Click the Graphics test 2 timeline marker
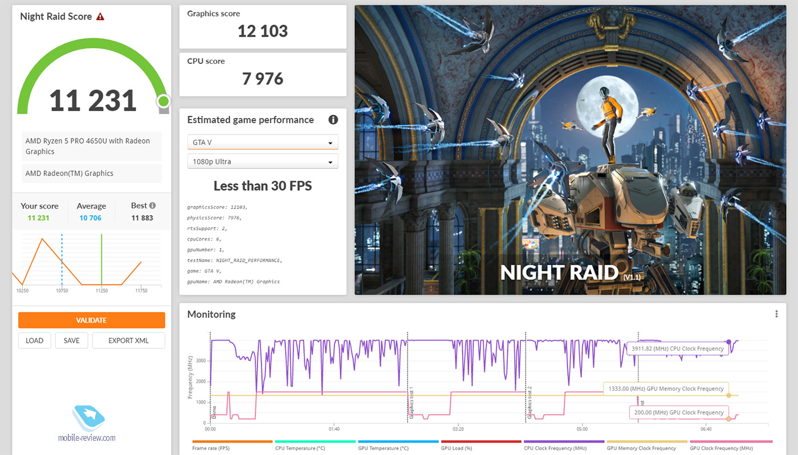Image resolution: width=798 pixels, height=455 pixels. click(x=529, y=403)
